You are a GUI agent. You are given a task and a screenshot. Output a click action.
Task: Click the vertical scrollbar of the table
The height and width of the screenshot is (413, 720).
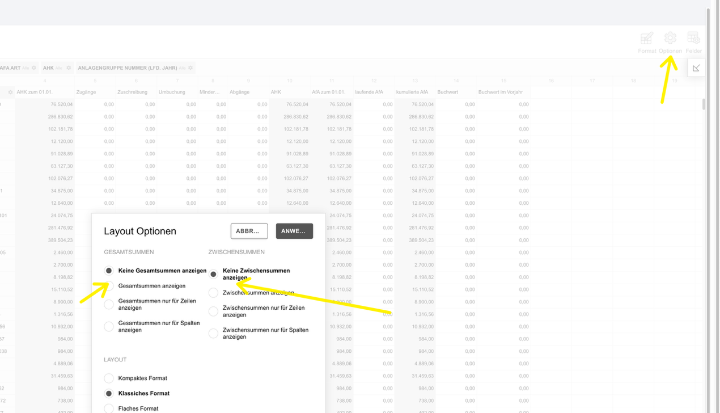click(x=704, y=104)
